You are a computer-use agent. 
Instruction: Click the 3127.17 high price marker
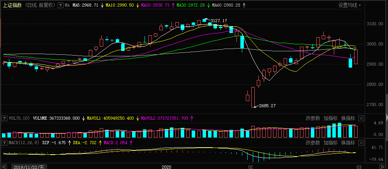(x=219, y=21)
